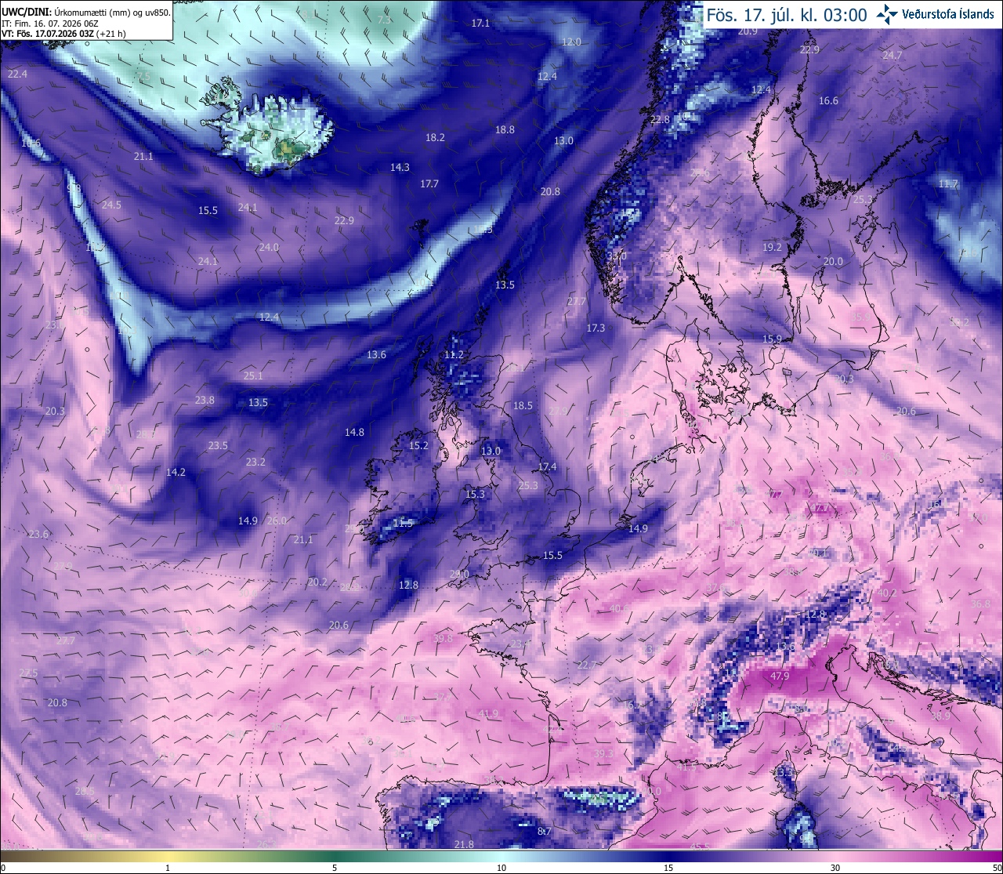The width and height of the screenshot is (1003, 874).
Task: Select the 21.8 value label
Action: [464, 844]
